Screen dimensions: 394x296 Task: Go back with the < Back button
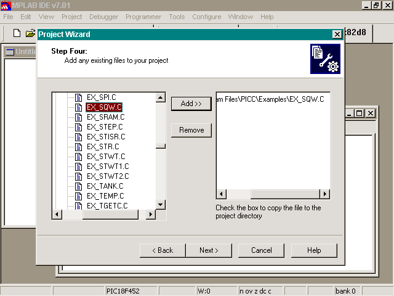[x=163, y=250]
